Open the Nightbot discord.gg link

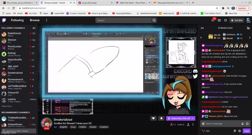(233, 97)
